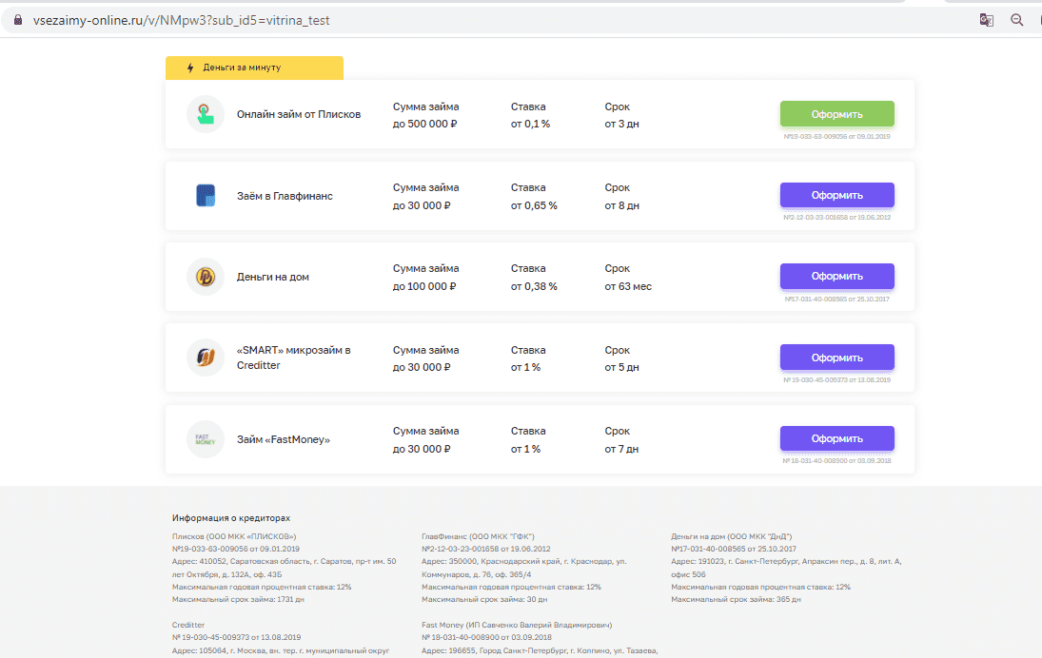
Task: Click the от 63 мес term value
Action: pos(628,287)
